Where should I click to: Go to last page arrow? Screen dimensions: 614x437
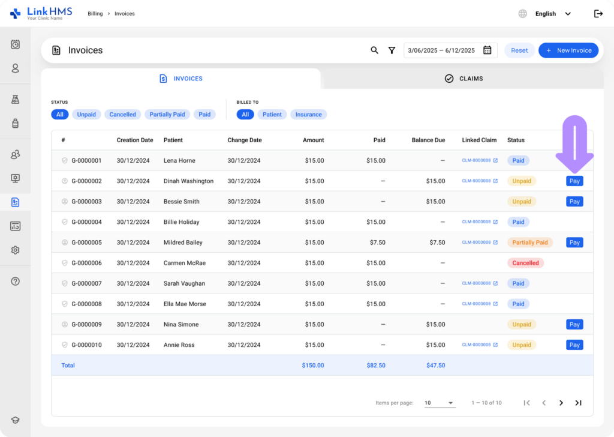pos(579,403)
